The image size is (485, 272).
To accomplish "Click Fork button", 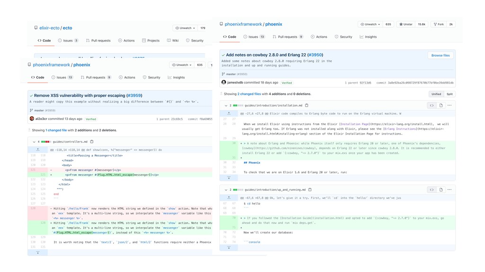I will (x=439, y=25).
